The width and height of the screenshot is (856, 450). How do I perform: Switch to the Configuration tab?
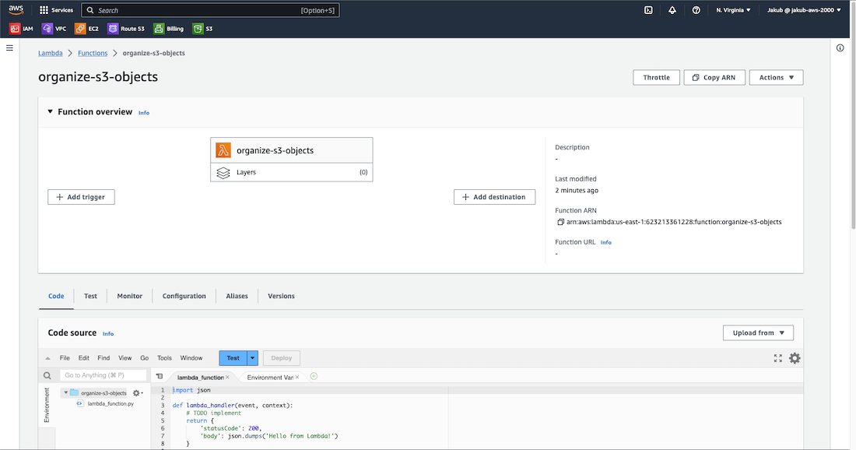(184, 296)
